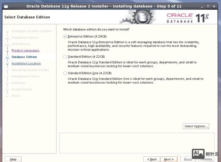Viewport: 221px width, 162px height.
Task: Click Grid Options step label
Action: pyautogui.click(x=21, y=44)
